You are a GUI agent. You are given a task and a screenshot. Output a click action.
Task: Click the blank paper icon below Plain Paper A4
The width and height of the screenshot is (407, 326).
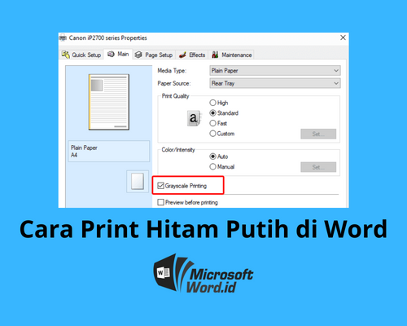(138, 182)
